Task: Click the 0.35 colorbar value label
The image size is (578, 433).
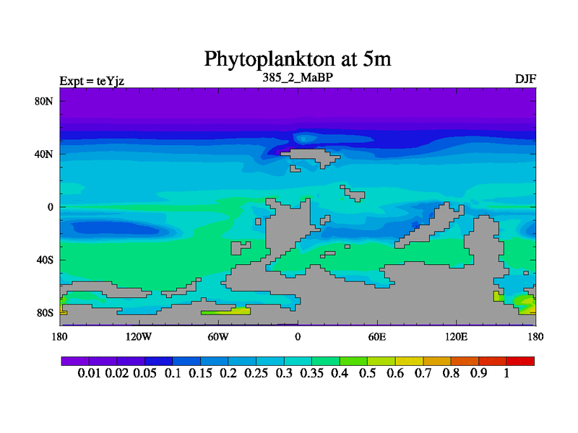Action: click(311, 373)
